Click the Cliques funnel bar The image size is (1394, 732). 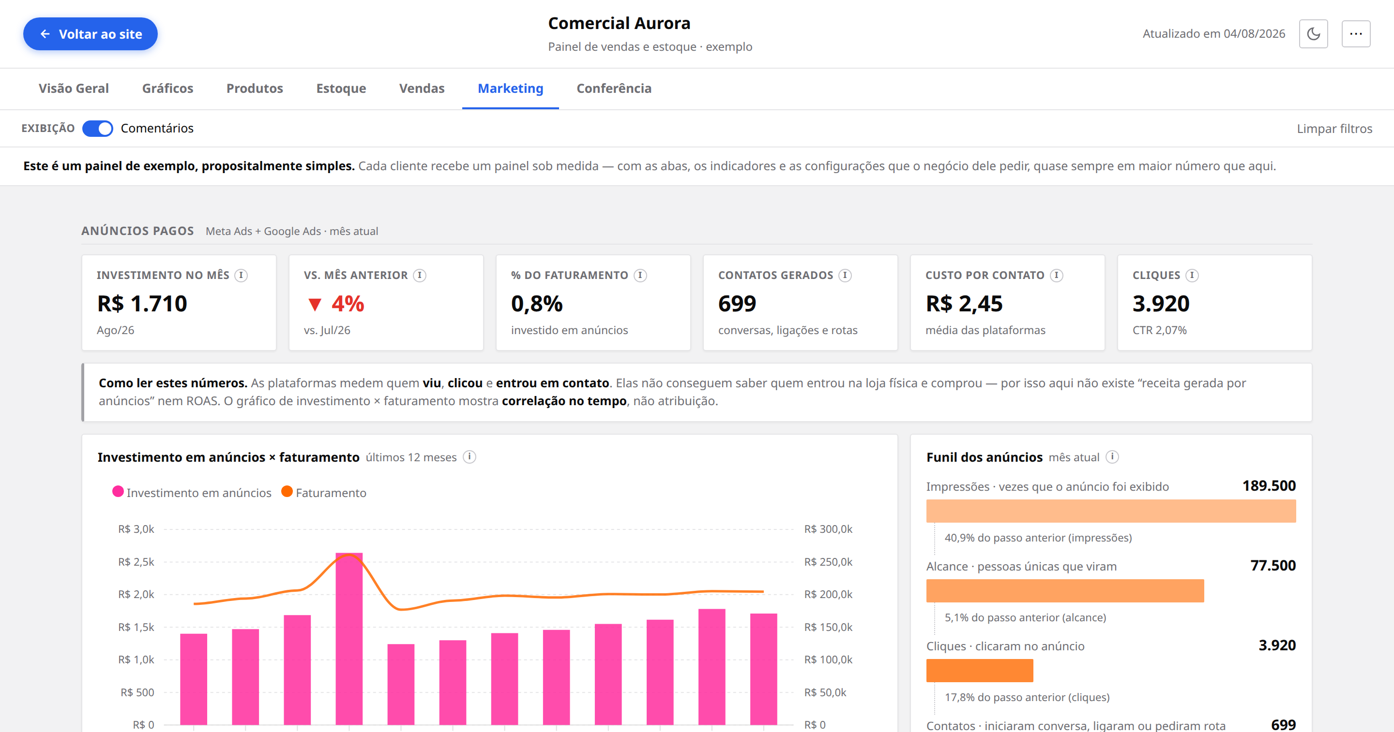pos(980,671)
